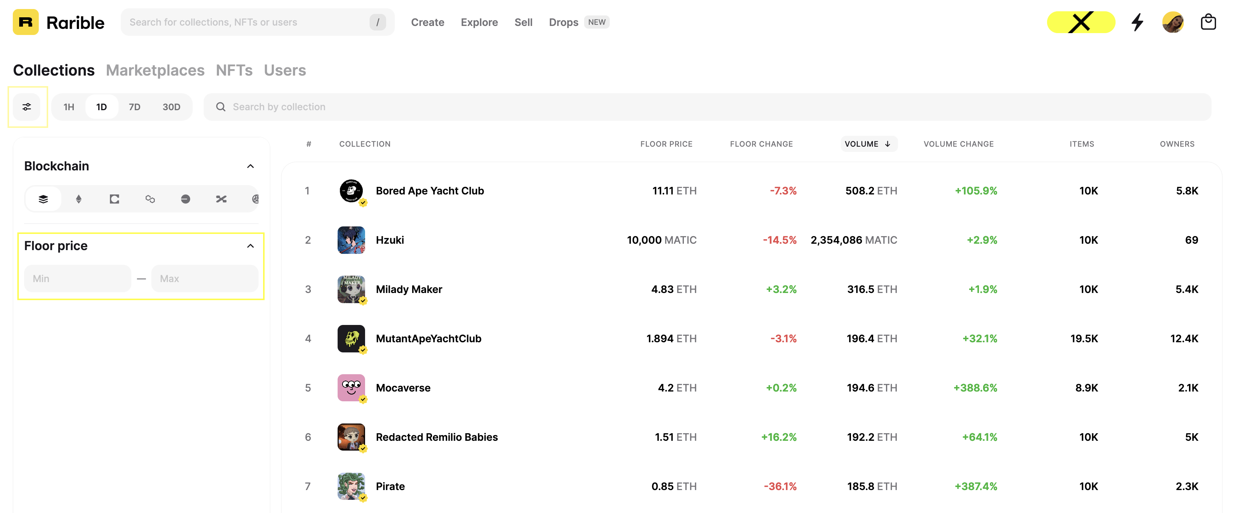Image resolution: width=1236 pixels, height=513 pixels.
Task: Collapse the Floor price filter section
Action: tap(250, 246)
